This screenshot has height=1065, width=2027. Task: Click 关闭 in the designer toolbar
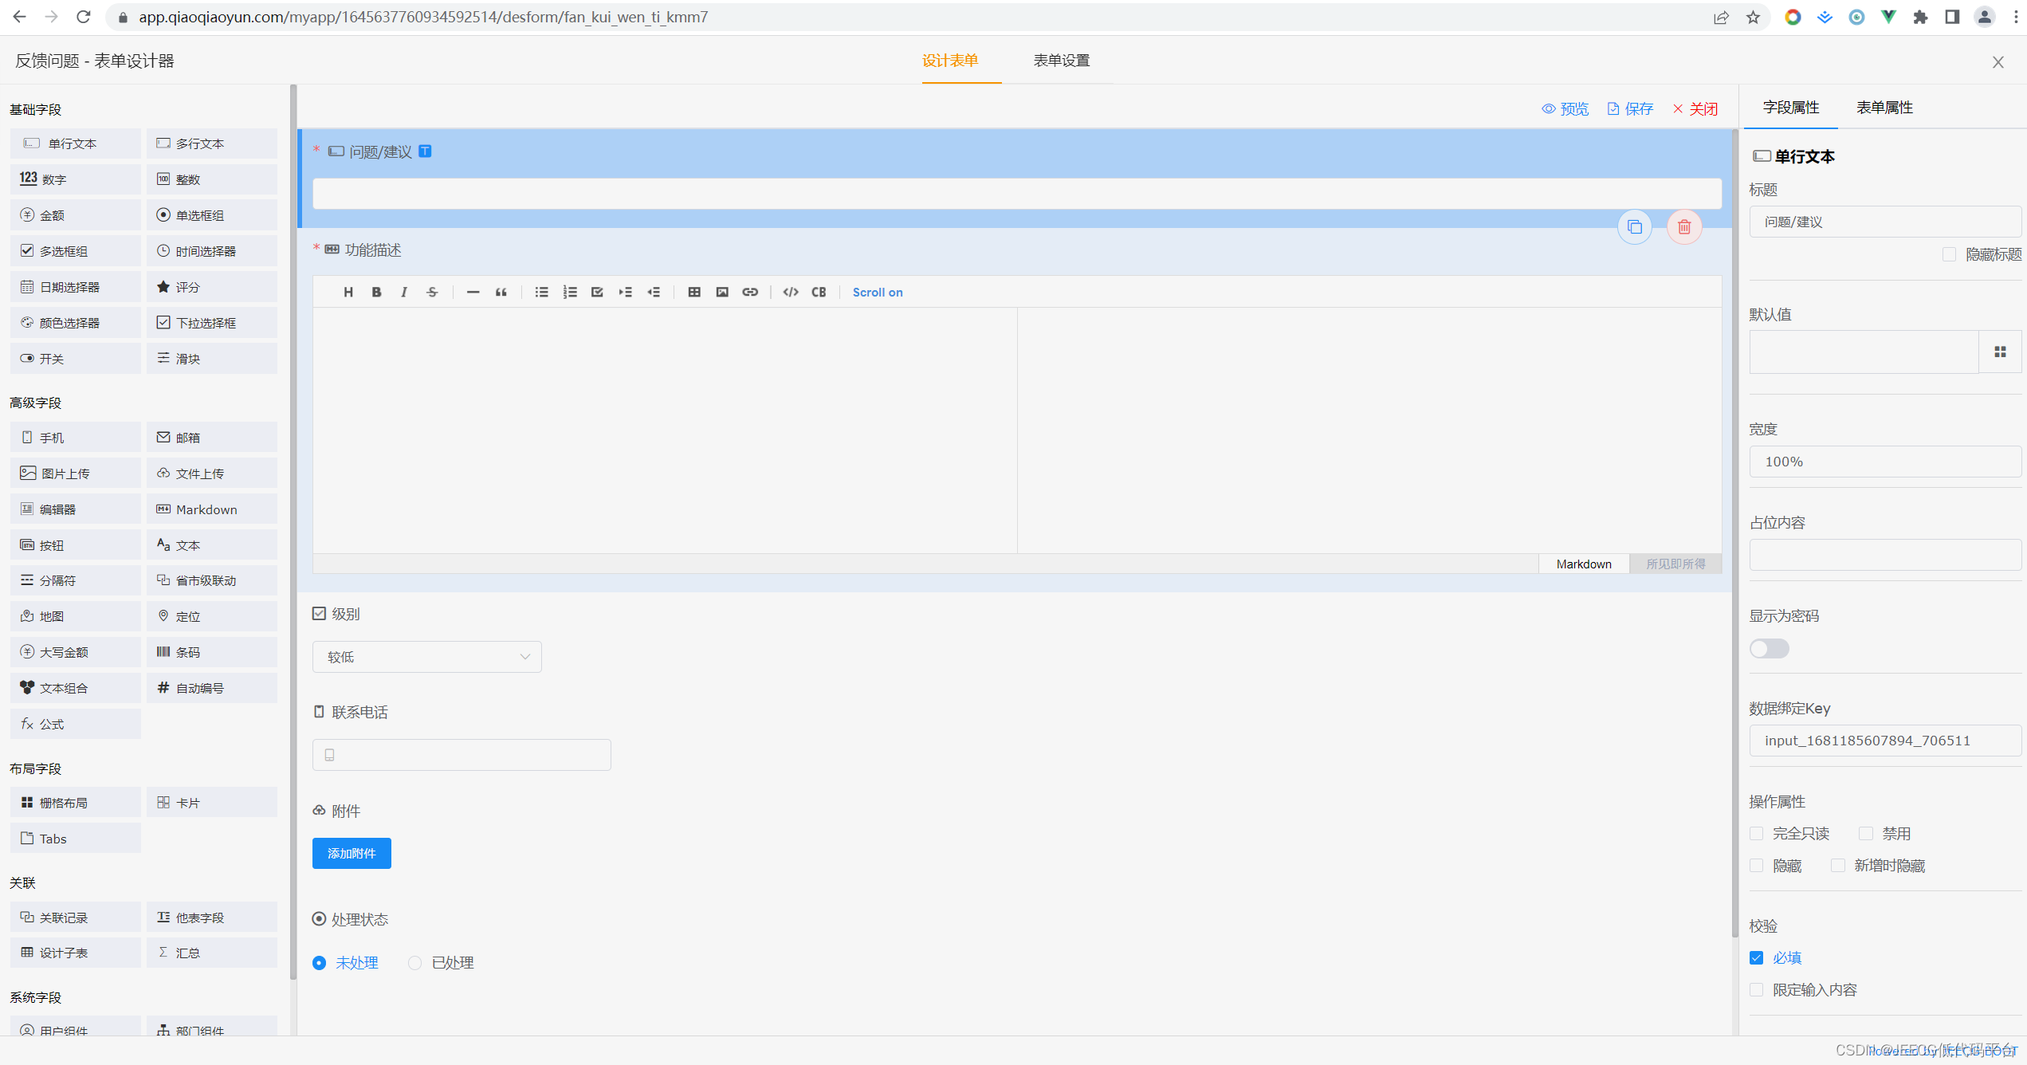[x=1695, y=109]
